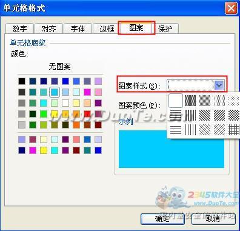Select the horizontal stripe pattern swatch
240x231 pixels.
pyautogui.click(x=176, y=115)
